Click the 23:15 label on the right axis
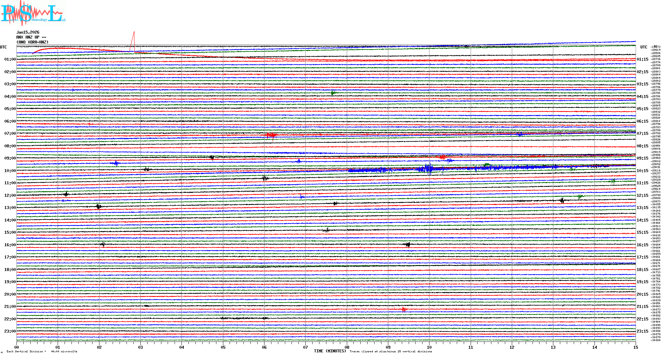 click(642, 331)
